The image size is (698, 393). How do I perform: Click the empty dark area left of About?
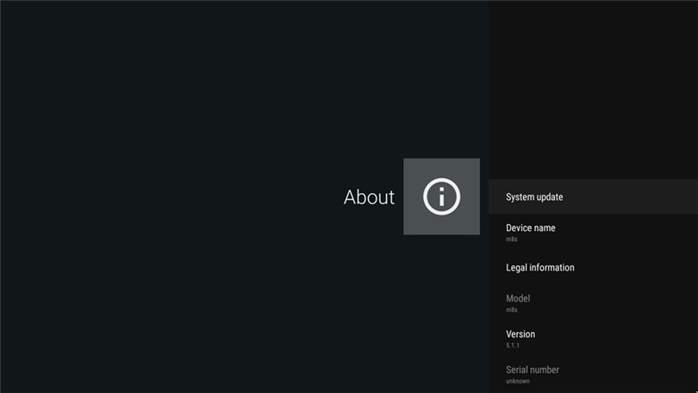(172, 196)
